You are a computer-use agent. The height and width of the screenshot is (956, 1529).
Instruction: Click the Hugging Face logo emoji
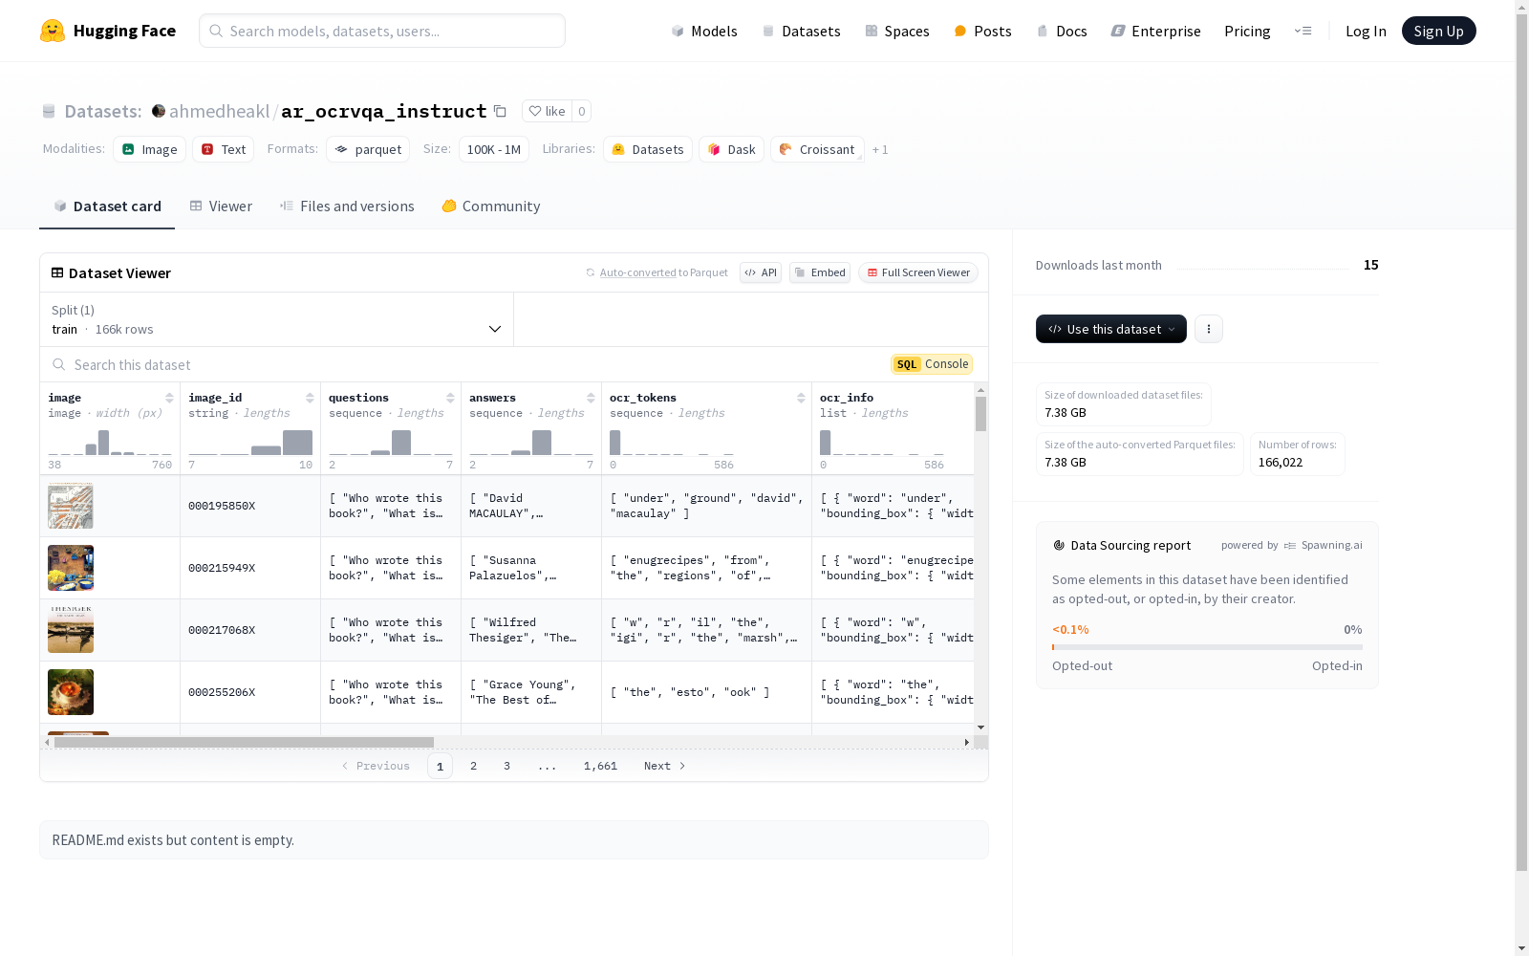(x=53, y=31)
